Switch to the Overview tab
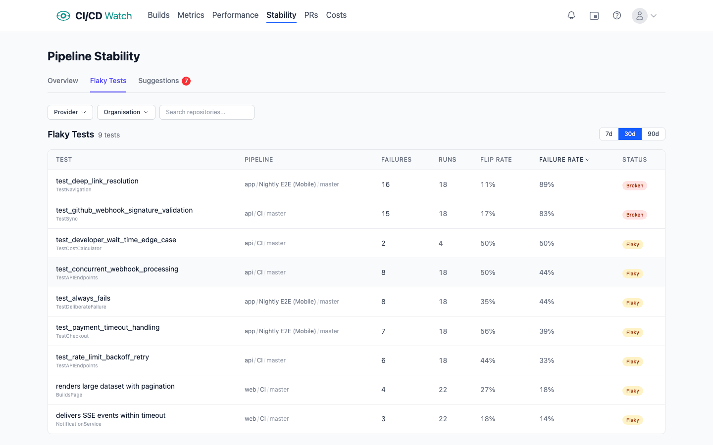 (62, 81)
